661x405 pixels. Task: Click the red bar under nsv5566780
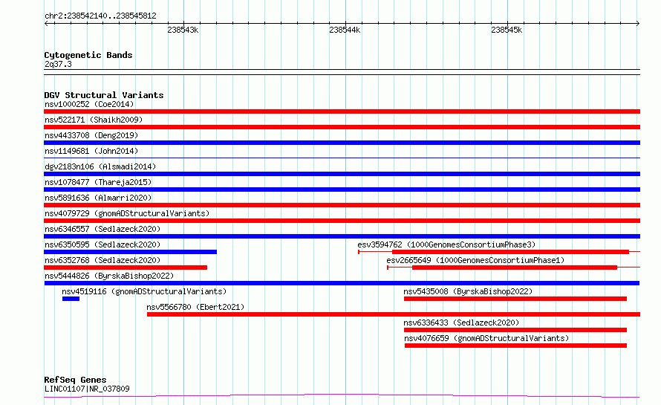point(394,314)
